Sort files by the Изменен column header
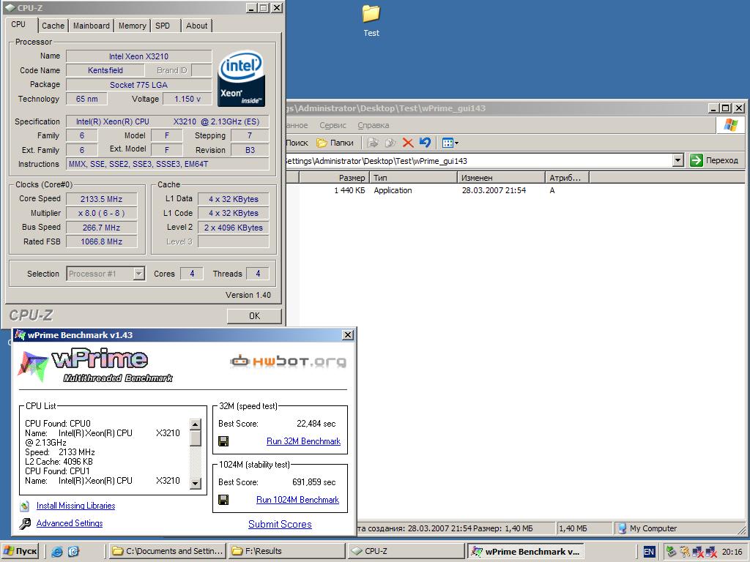This screenshot has height=562, width=750. point(501,178)
